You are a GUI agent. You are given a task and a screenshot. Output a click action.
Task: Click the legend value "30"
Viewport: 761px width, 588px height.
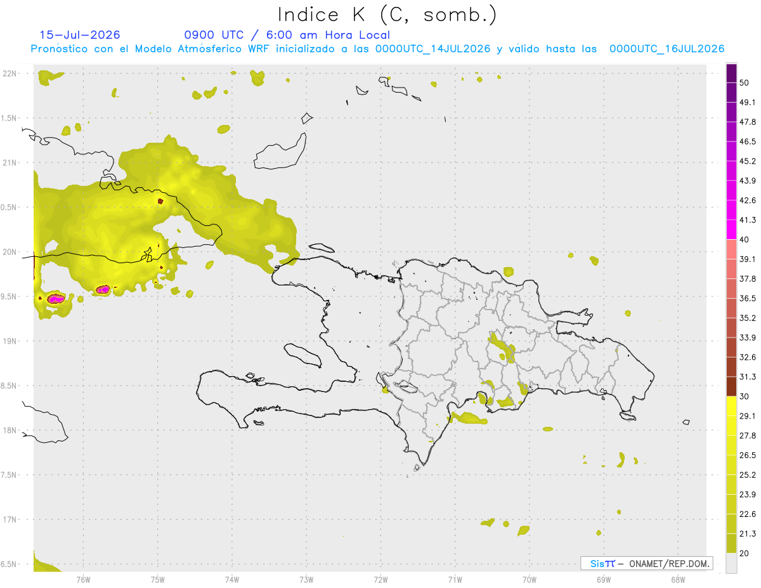click(744, 396)
